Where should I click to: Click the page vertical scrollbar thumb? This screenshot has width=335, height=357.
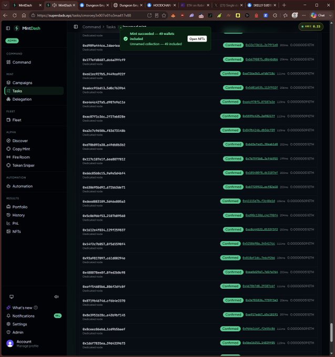(332, 332)
